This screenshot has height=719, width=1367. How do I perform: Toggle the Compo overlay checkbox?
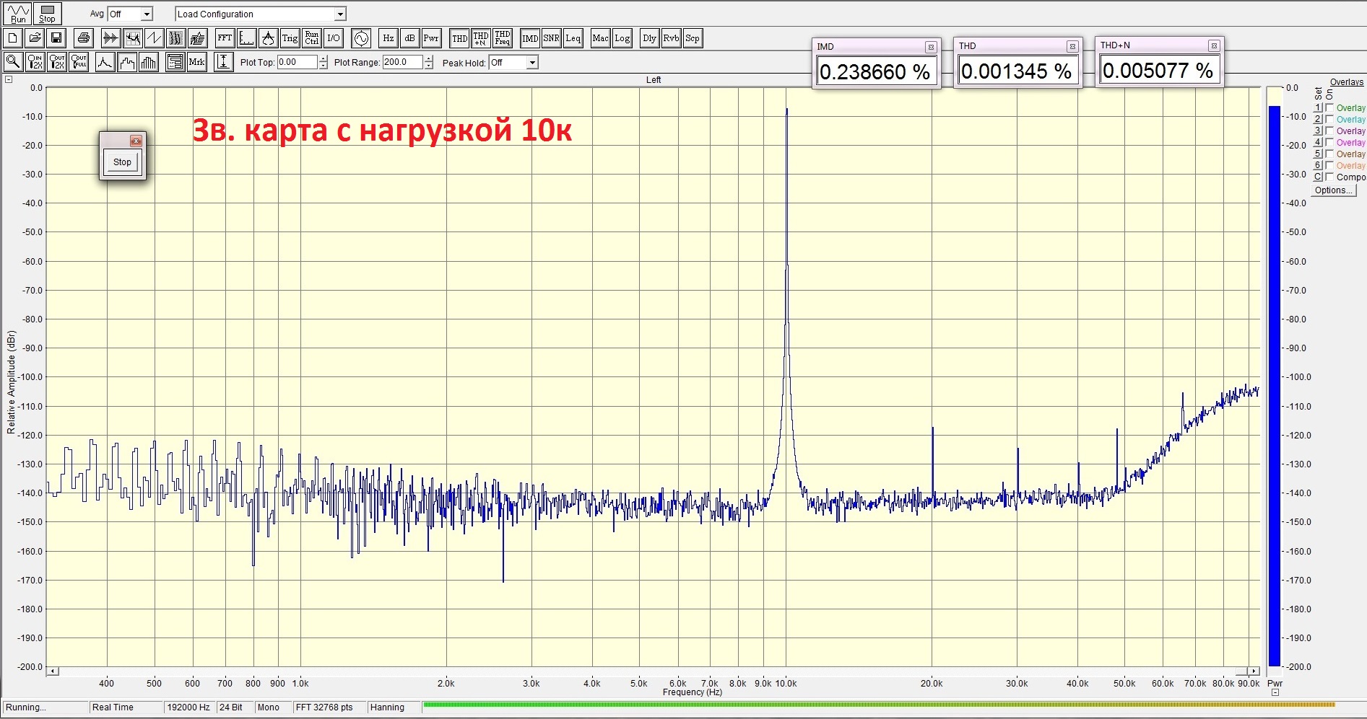pos(1329,177)
